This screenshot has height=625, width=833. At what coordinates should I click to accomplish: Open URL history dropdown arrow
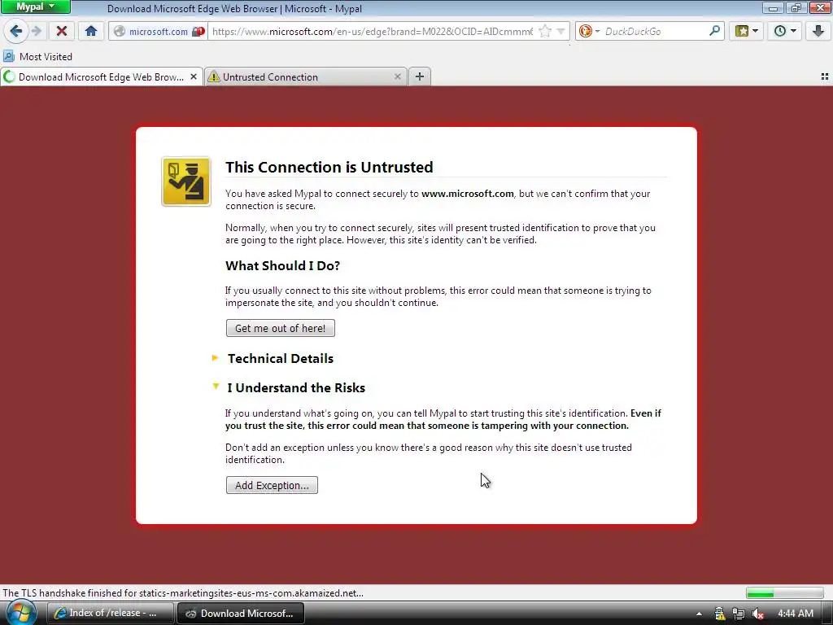[x=560, y=32]
